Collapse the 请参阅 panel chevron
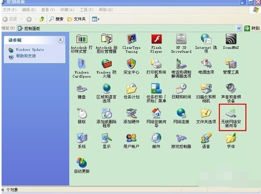Screen dimensions: 261x194 [60, 40]
